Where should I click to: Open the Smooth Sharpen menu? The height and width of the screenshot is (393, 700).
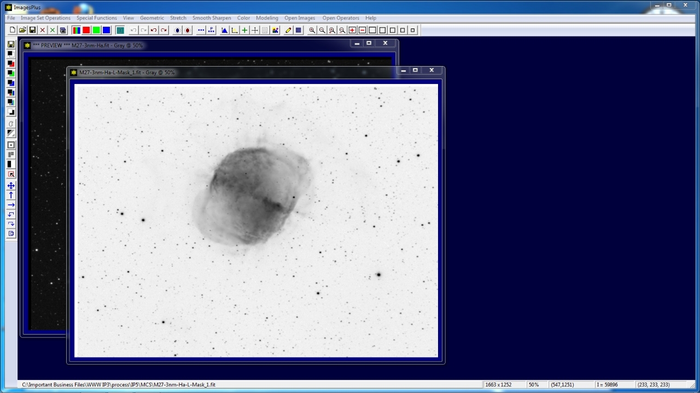212,18
